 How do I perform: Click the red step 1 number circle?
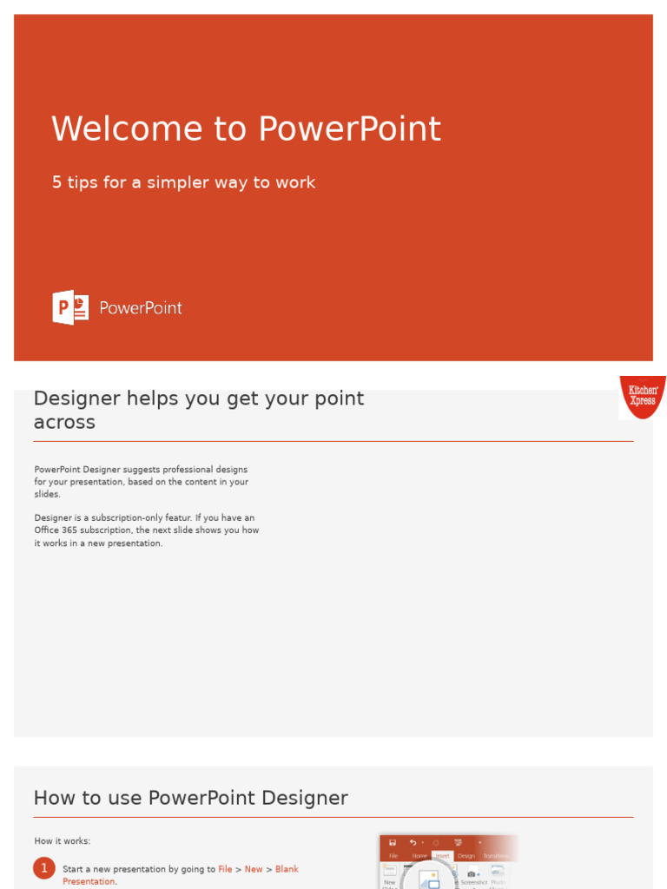44,868
